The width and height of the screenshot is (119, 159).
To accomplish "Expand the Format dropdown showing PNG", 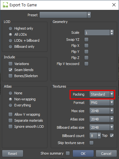I will [x=102, y=103].
